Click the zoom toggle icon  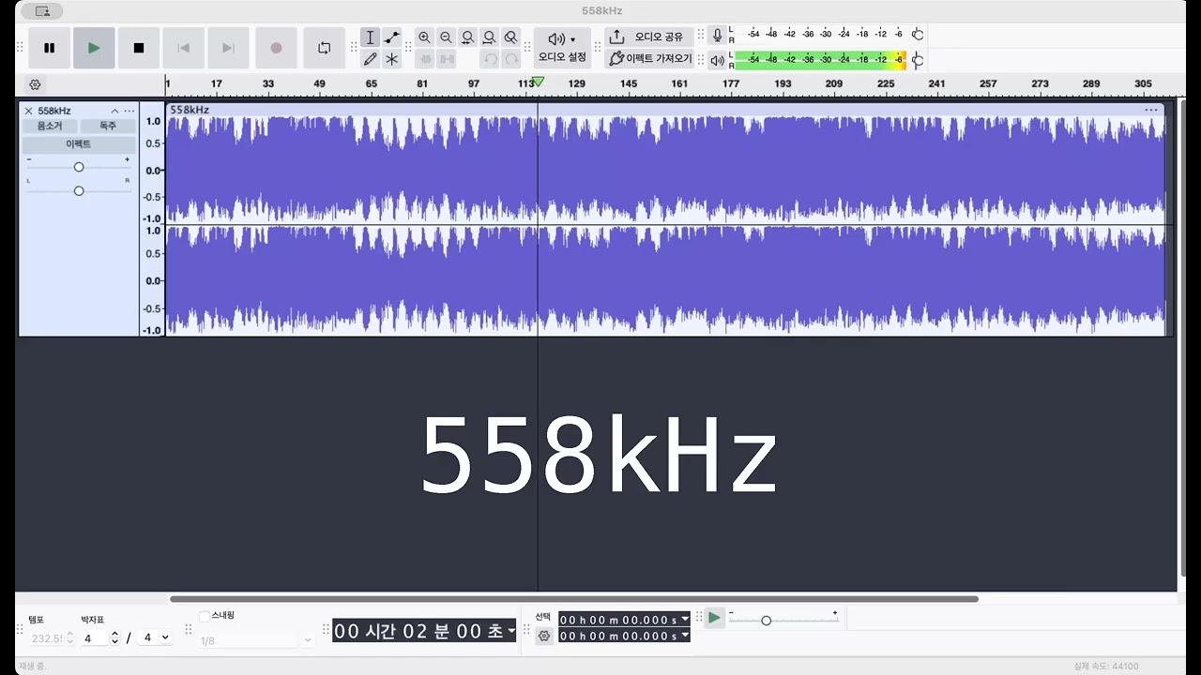[x=510, y=37]
